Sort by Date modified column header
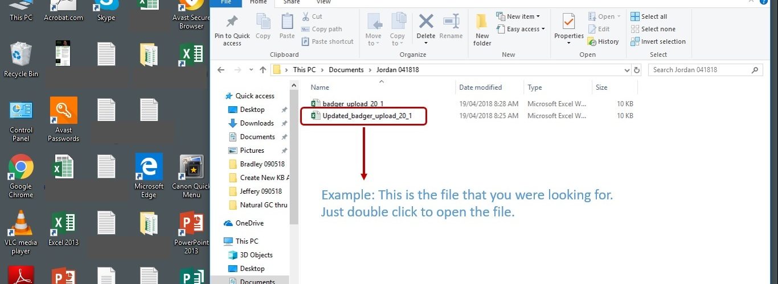 pos(481,87)
